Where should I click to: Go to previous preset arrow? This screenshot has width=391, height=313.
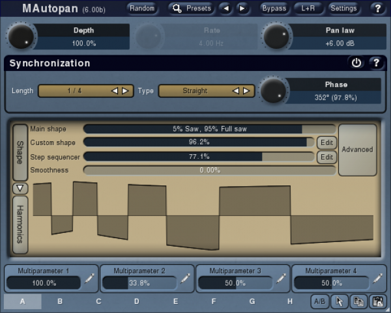tap(225, 8)
